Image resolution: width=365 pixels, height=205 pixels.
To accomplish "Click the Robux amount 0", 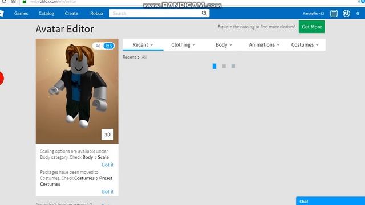I will (x=358, y=14).
